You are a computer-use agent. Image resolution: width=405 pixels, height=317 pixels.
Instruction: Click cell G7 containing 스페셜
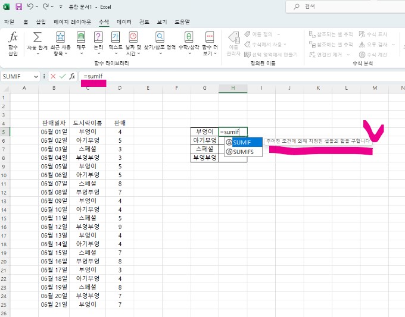click(204, 149)
